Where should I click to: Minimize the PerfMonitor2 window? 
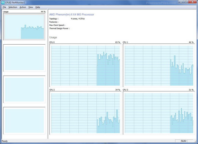pyautogui.click(x=181, y=2)
